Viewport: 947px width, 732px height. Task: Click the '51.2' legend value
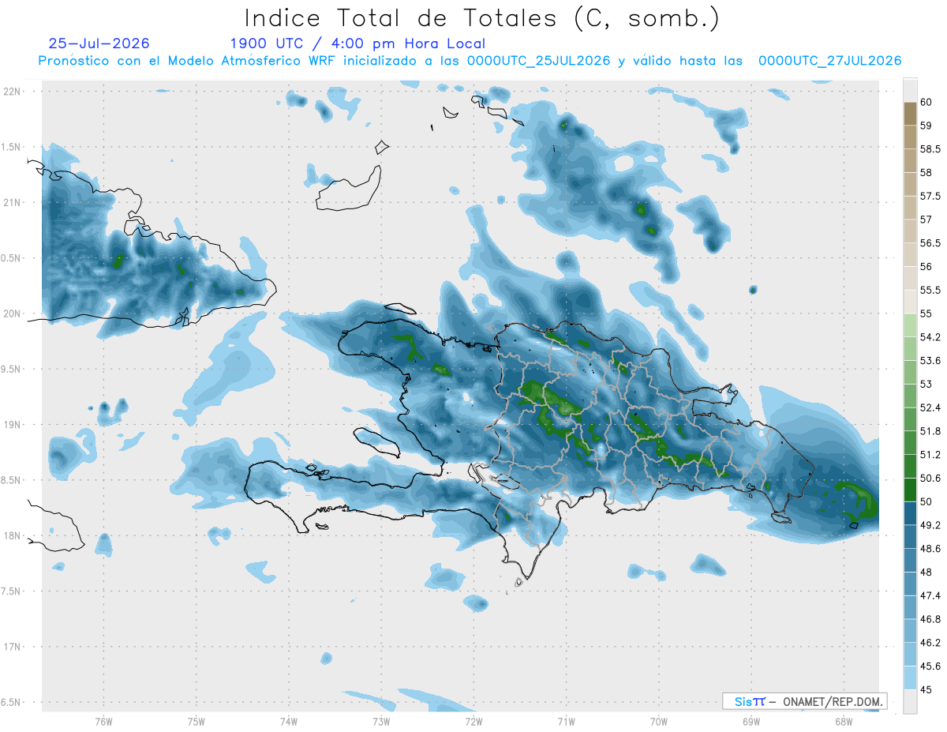click(x=930, y=455)
